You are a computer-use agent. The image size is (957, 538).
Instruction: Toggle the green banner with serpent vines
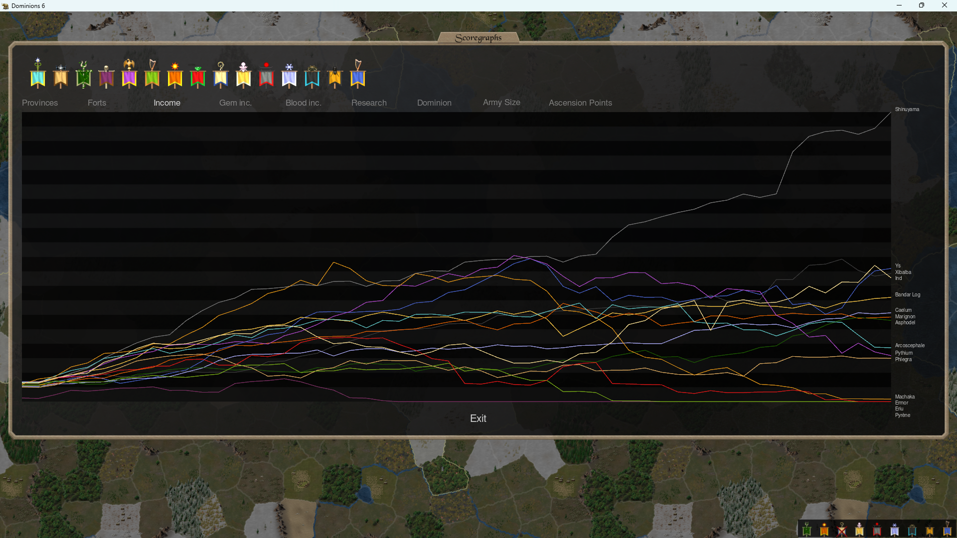[84, 75]
